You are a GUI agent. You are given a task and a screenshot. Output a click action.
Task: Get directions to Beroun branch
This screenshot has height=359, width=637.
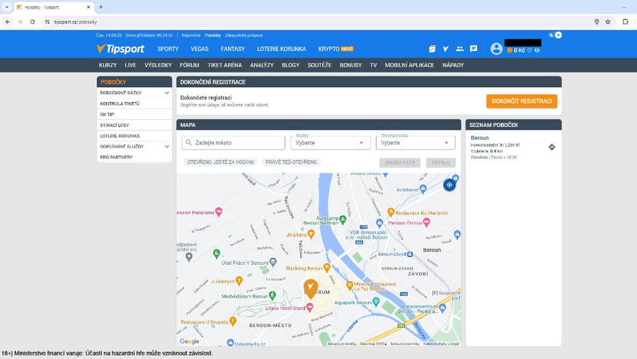[x=551, y=147]
